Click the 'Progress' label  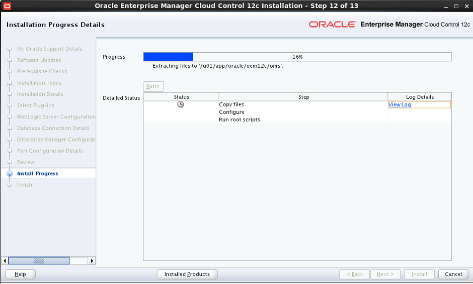[x=114, y=57]
